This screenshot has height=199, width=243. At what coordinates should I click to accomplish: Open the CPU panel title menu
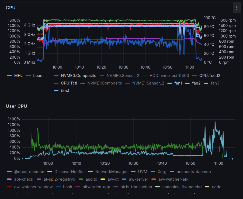(x=11, y=8)
